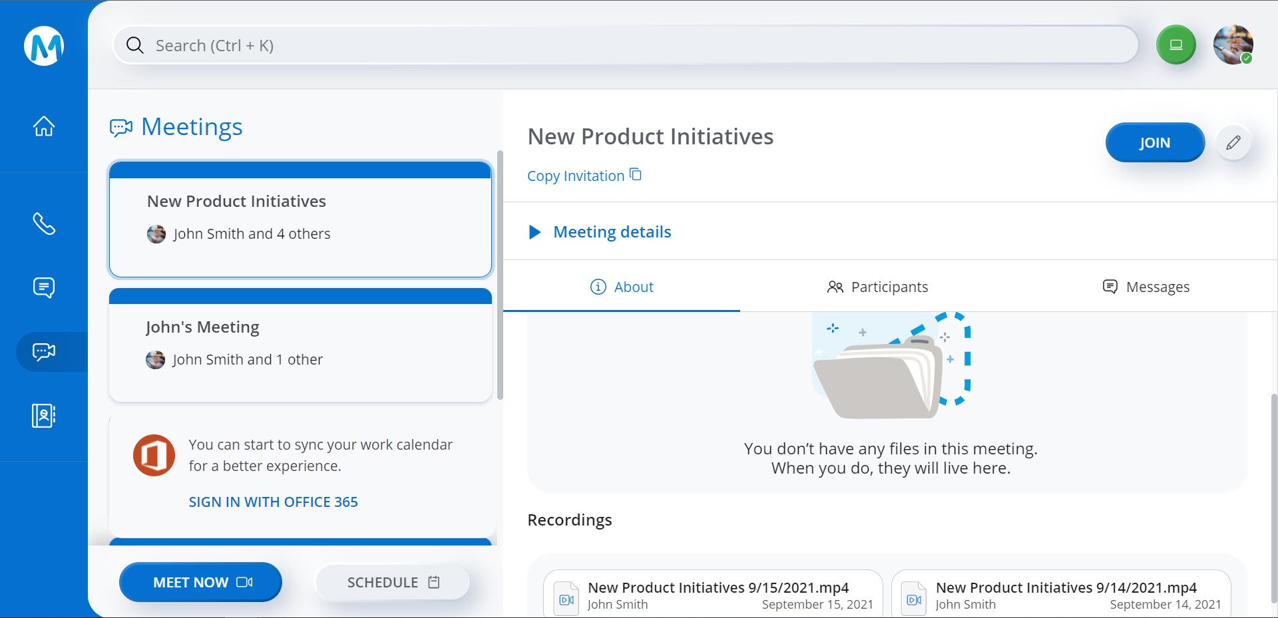Open the Home icon in sidebar

tap(44, 126)
